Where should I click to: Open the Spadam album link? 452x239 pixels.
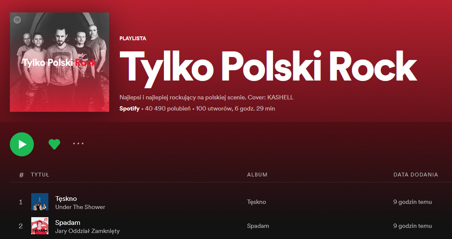pyautogui.click(x=258, y=226)
